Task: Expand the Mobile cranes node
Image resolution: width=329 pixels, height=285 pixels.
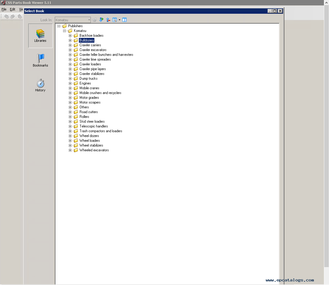Action: [x=70, y=88]
